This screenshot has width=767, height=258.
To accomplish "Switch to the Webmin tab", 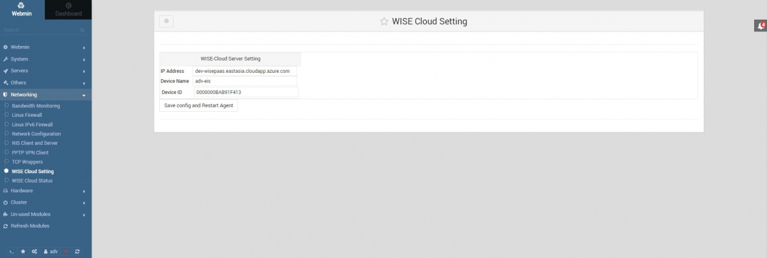I will (22, 10).
